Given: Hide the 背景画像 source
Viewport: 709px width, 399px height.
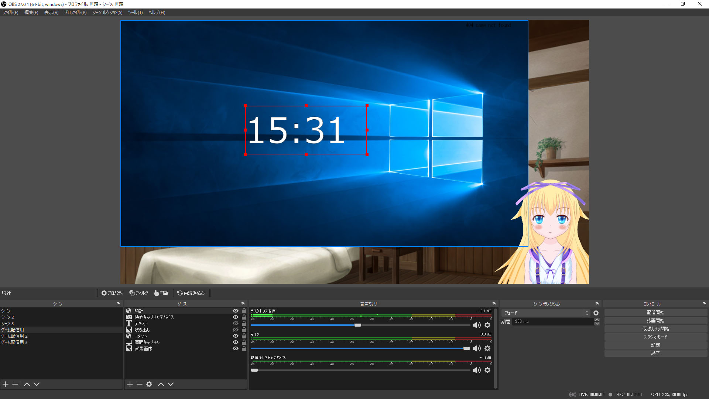Looking at the screenshot, I should (x=236, y=349).
